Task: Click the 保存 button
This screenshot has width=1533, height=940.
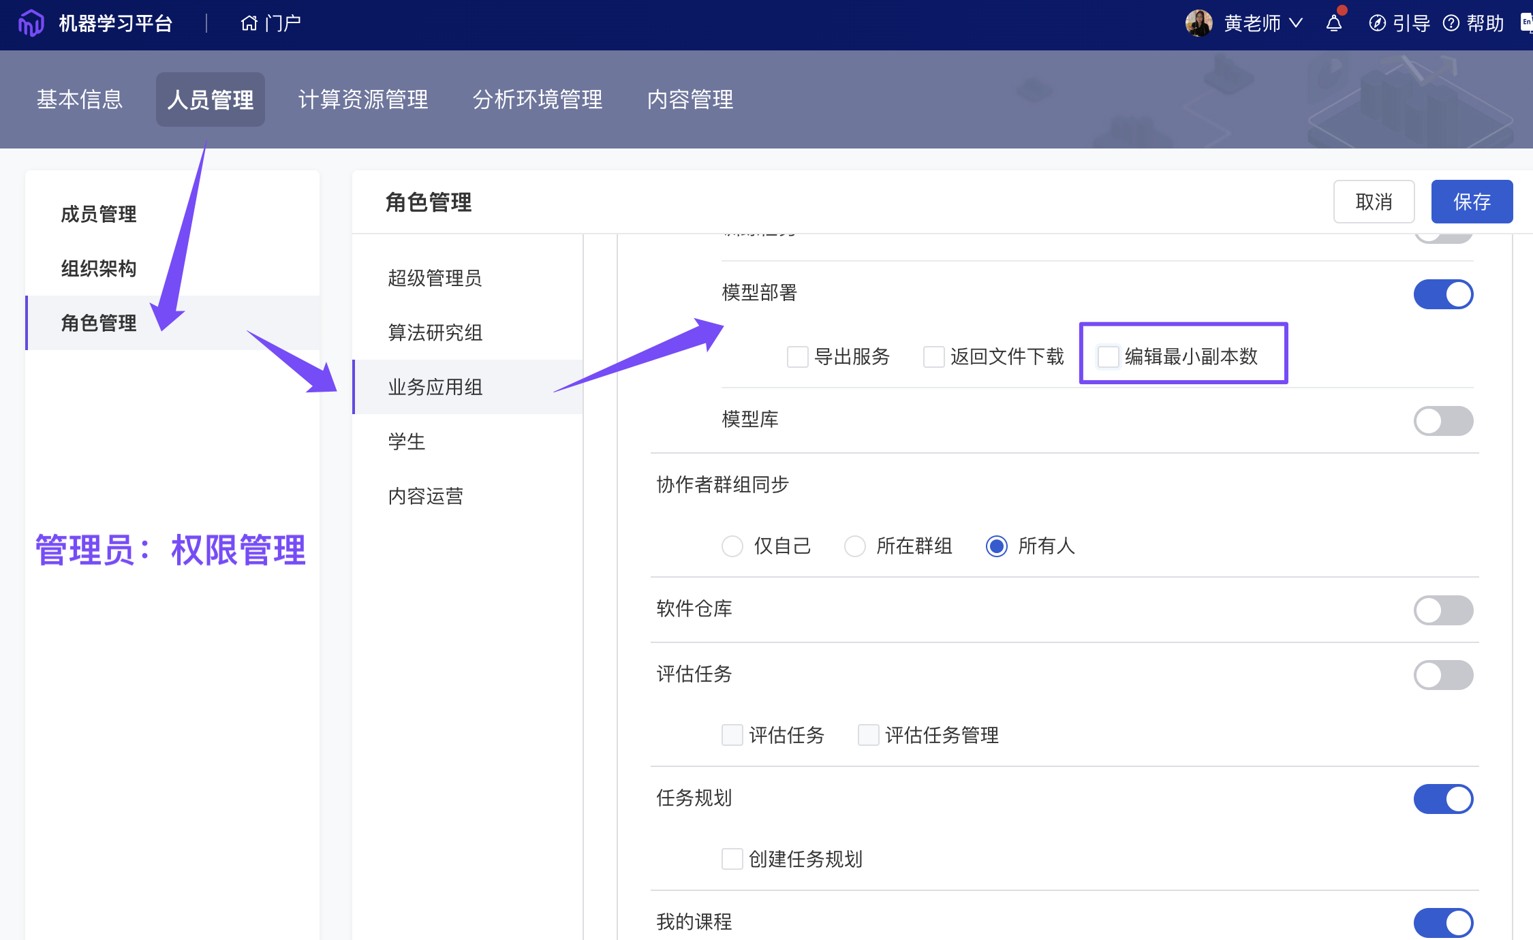Action: pos(1471,202)
